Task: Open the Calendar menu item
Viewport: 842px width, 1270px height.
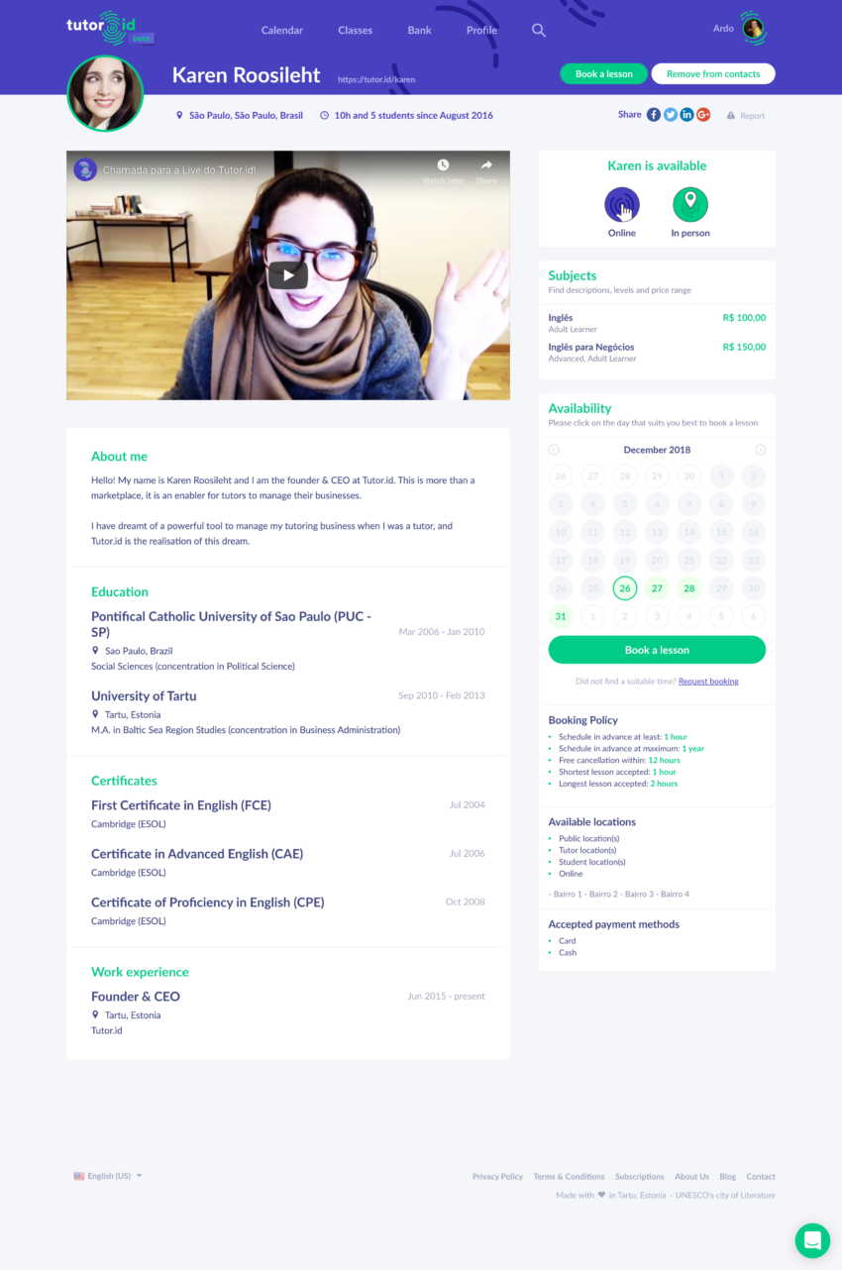Action: point(282,31)
